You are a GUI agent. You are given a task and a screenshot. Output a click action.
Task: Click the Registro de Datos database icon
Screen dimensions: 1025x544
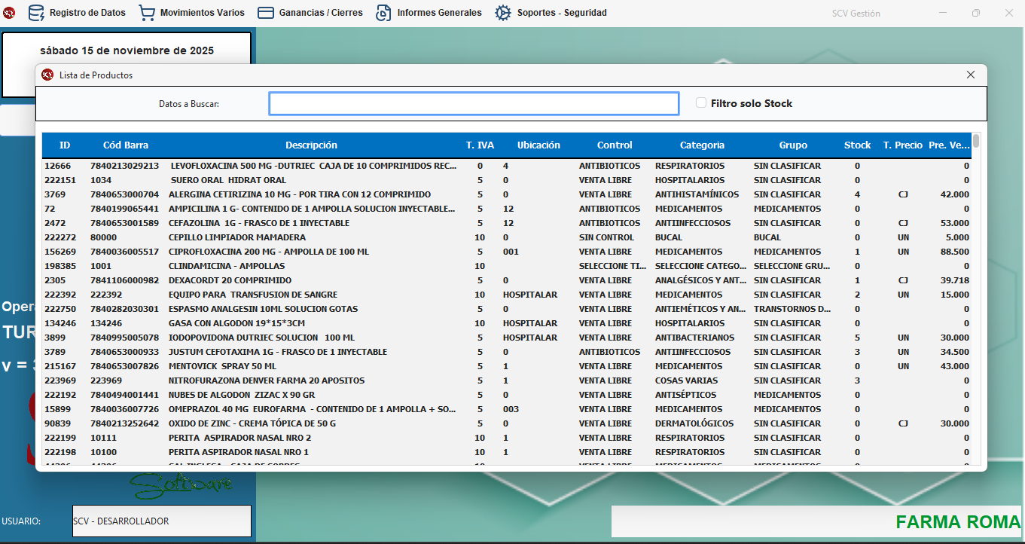pos(36,13)
